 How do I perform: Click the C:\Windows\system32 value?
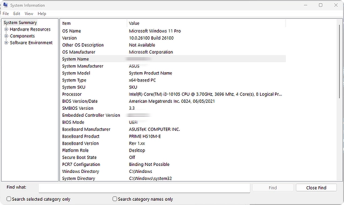click(x=150, y=178)
